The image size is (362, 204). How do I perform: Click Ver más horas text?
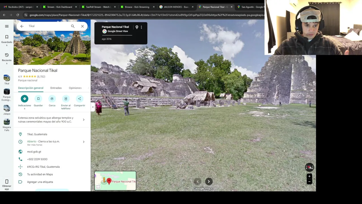pyautogui.click(x=34, y=145)
